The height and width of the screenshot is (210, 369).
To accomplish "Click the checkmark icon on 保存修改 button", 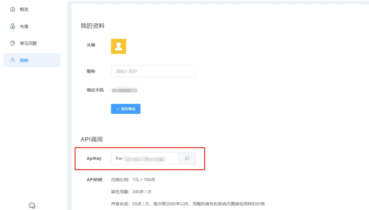I will [117, 109].
